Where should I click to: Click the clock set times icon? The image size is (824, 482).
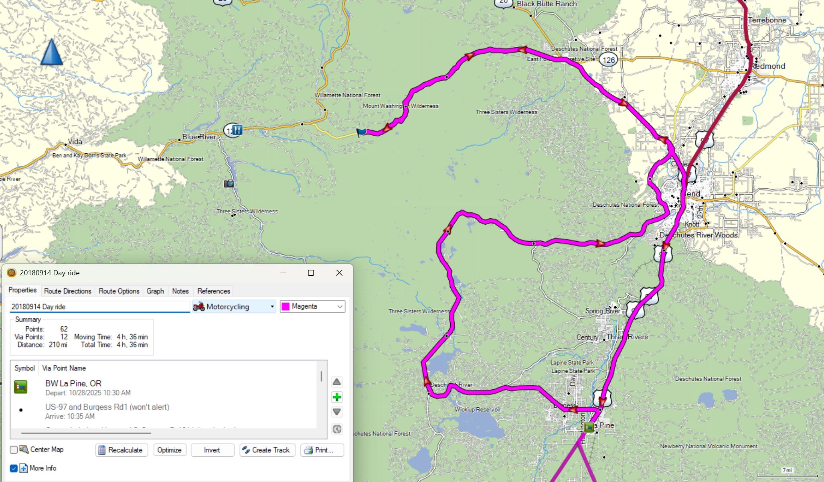tap(337, 429)
